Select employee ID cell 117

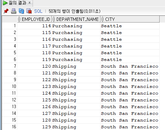(x=34, y=46)
